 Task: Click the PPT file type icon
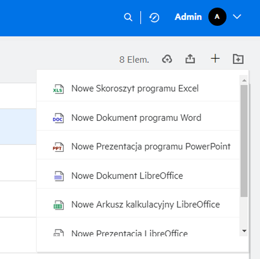58,147
